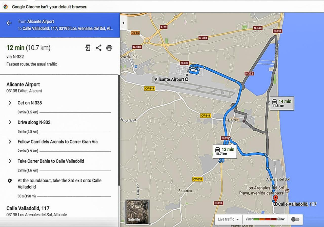The image size is (324, 227).
Task: Select the 12 min route label on map
Action: (225, 151)
